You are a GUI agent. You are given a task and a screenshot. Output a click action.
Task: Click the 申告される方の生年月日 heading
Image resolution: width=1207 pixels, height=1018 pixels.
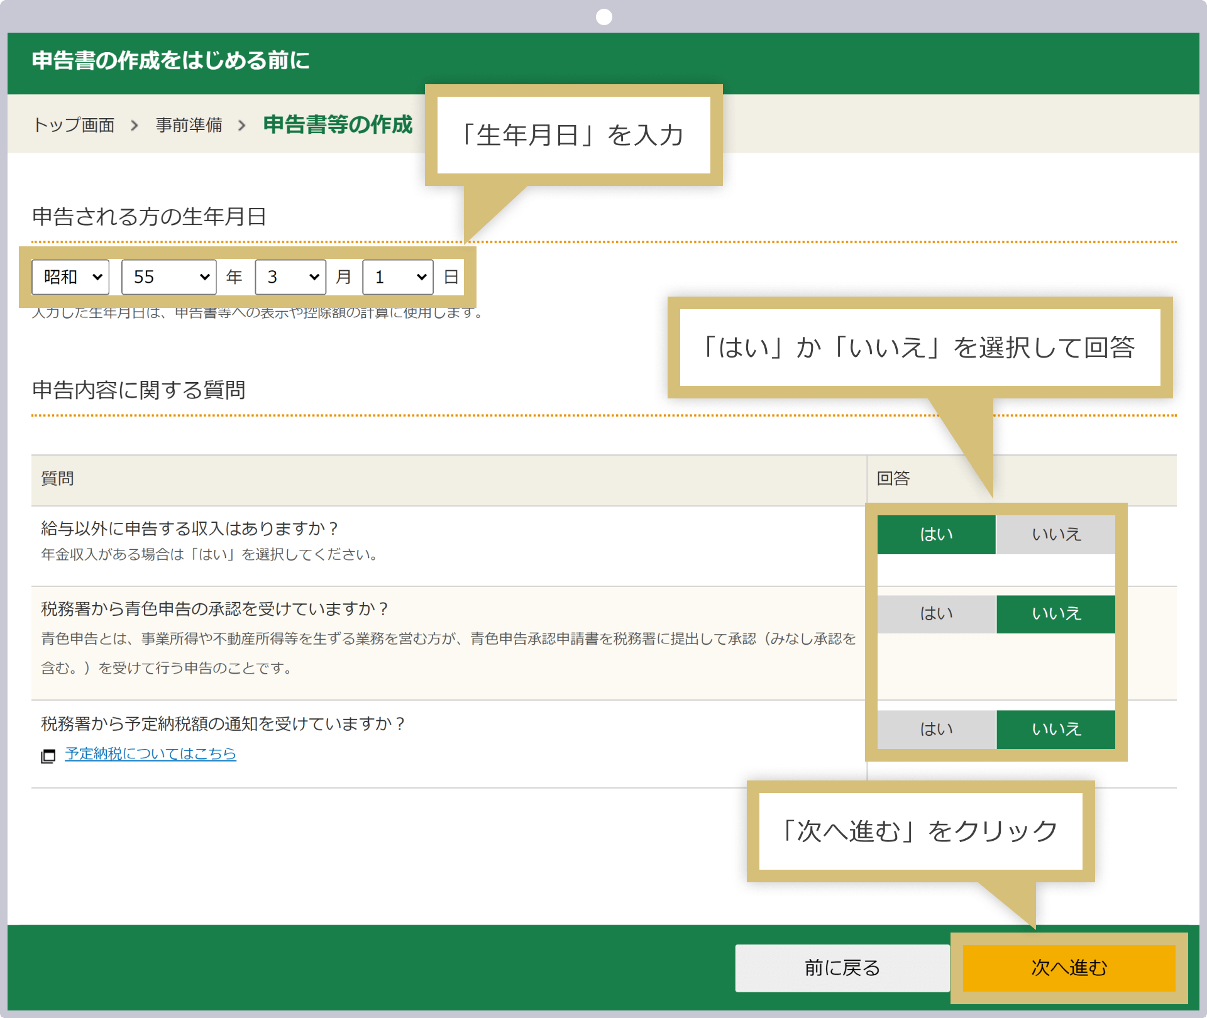150,217
